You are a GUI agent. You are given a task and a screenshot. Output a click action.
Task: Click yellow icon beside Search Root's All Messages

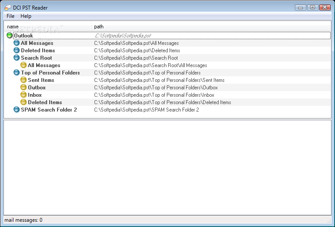click(23, 65)
